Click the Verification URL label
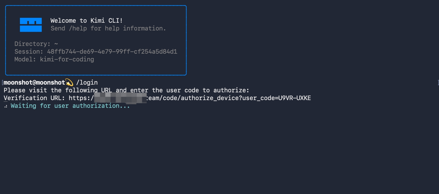Image resolution: width=439 pixels, height=194 pixels. 34,98
